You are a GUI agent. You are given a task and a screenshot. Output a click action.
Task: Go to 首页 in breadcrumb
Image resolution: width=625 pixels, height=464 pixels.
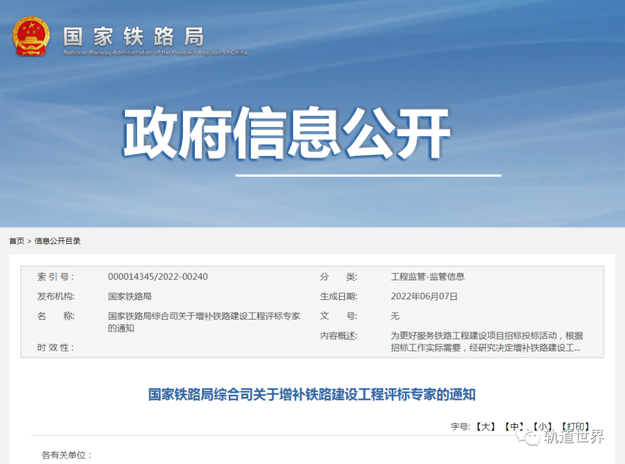pos(17,241)
